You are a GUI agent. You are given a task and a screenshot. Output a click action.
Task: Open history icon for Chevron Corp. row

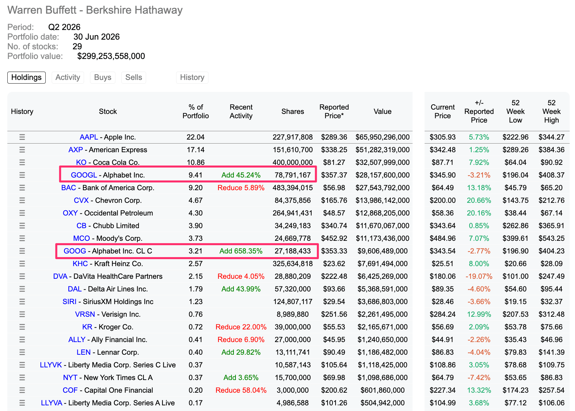coord(22,200)
